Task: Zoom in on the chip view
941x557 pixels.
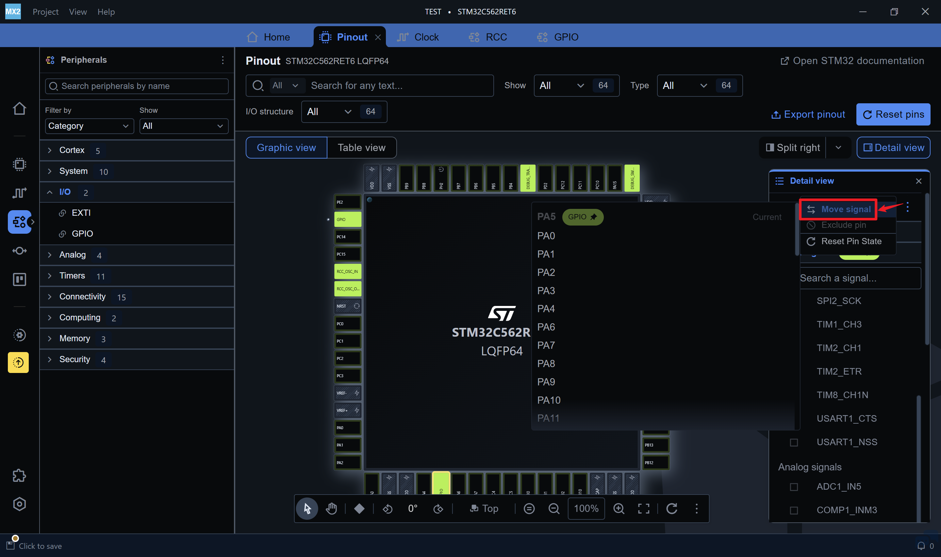Action: pyautogui.click(x=619, y=509)
